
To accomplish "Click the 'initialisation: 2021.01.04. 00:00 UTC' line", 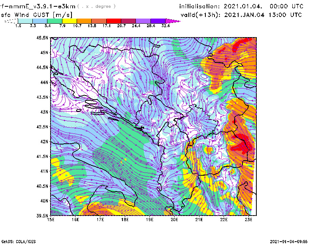I will pyautogui.click(x=241, y=6).
